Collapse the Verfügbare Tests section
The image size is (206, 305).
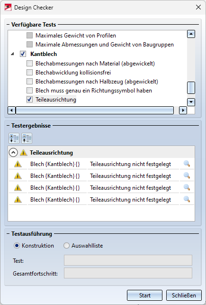pyautogui.click(x=8, y=25)
